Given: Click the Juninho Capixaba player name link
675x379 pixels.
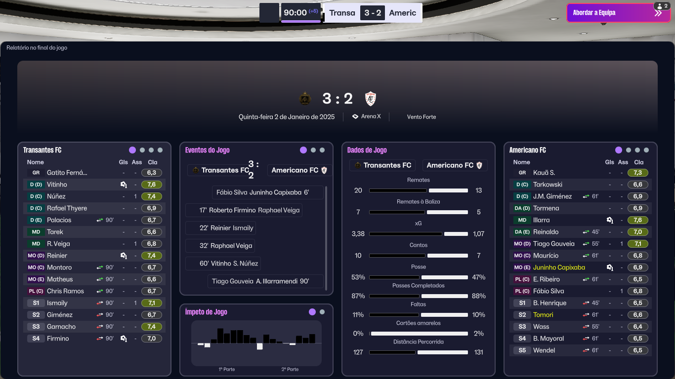Looking at the screenshot, I should (x=559, y=267).
